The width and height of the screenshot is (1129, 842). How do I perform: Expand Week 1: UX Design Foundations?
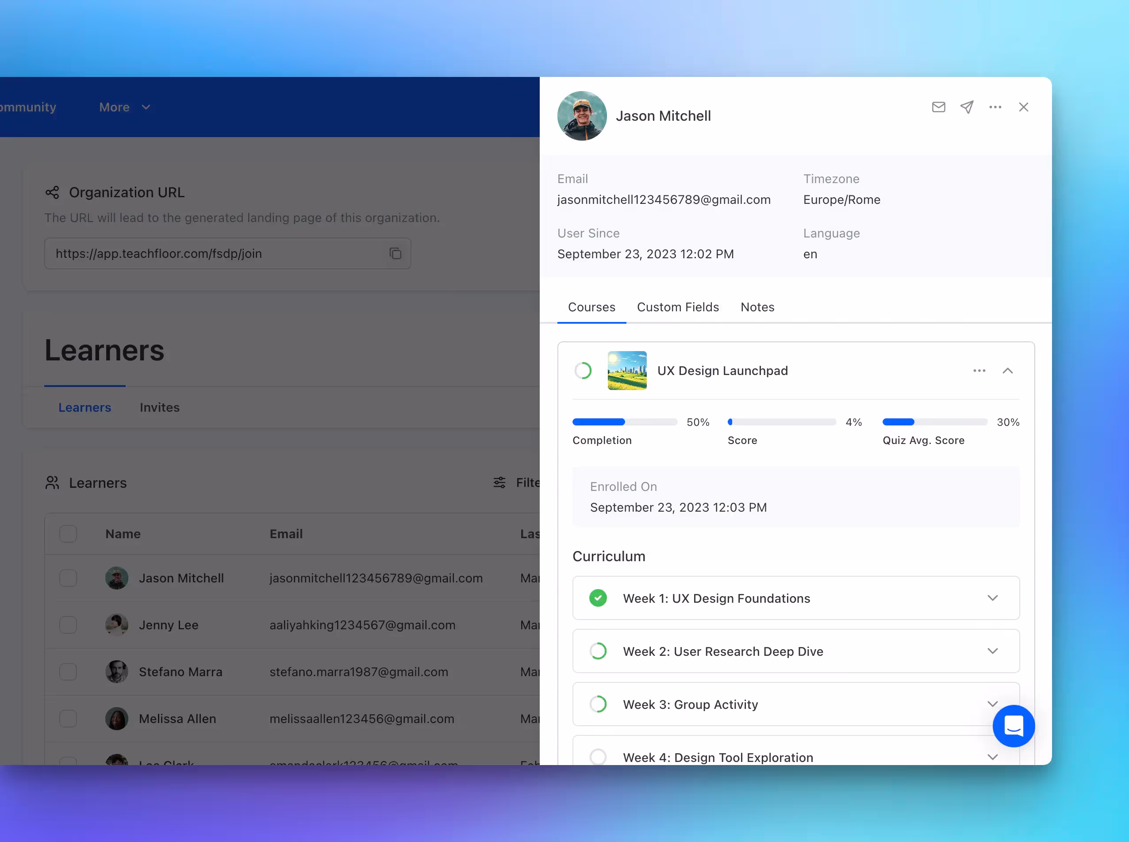[992, 598]
